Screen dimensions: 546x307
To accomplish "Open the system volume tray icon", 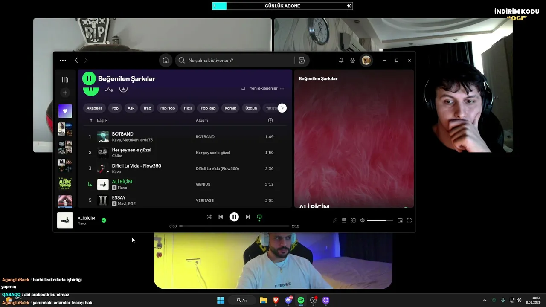I will coord(519,300).
